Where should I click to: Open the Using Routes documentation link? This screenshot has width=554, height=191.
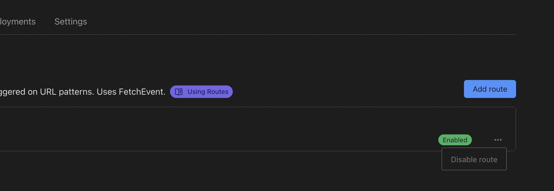[208, 92]
